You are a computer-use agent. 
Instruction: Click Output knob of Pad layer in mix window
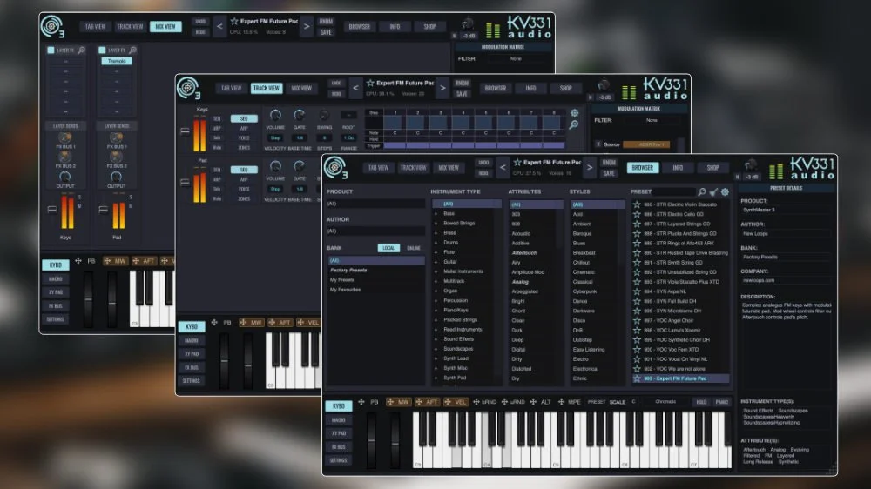click(116, 177)
